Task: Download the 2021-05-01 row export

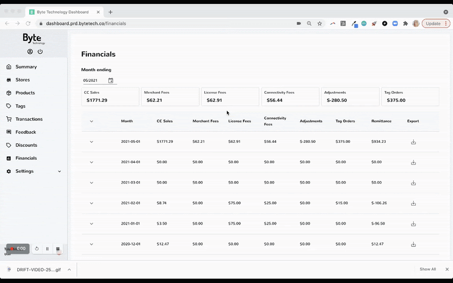Action: tap(413, 142)
